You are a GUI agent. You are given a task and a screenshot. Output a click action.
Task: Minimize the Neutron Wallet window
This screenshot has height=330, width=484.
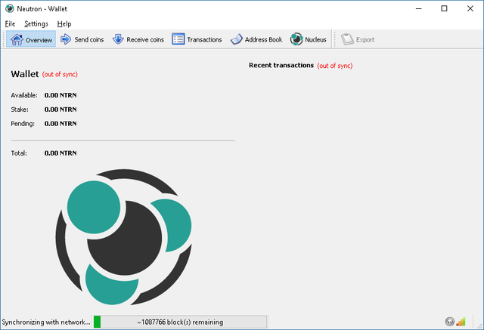coord(418,8)
